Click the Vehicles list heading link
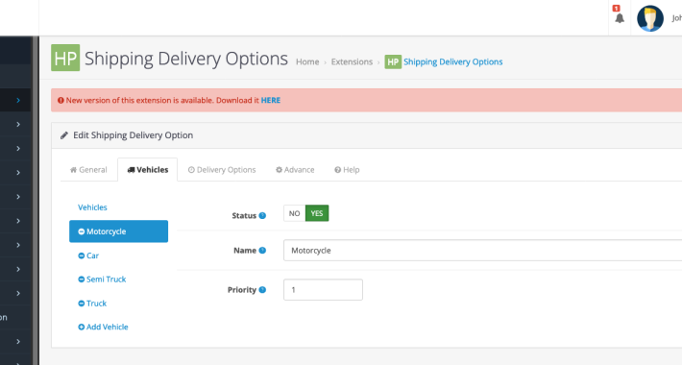 [92, 207]
